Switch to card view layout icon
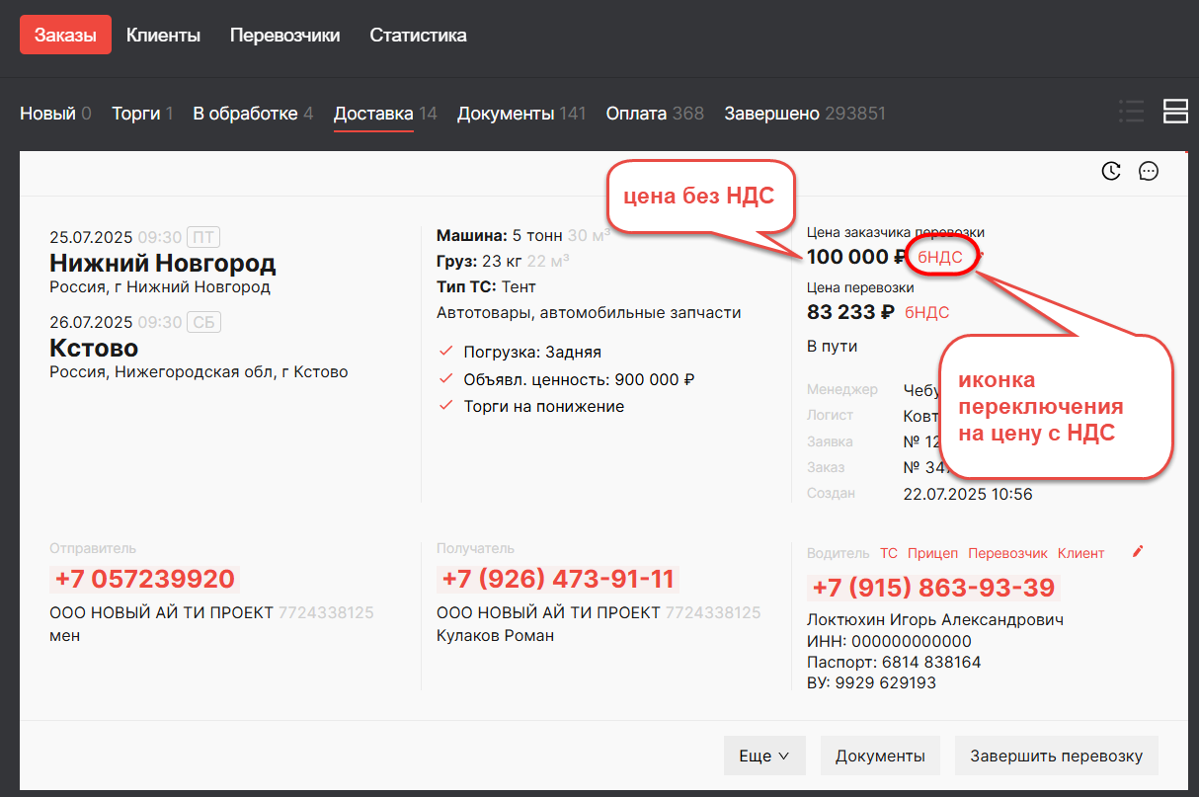1199x797 pixels. (x=1175, y=112)
